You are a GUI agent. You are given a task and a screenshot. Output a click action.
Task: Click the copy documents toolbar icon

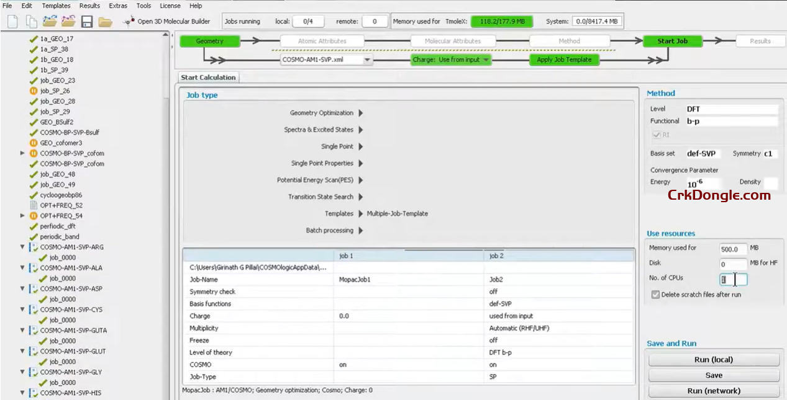(x=31, y=22)
